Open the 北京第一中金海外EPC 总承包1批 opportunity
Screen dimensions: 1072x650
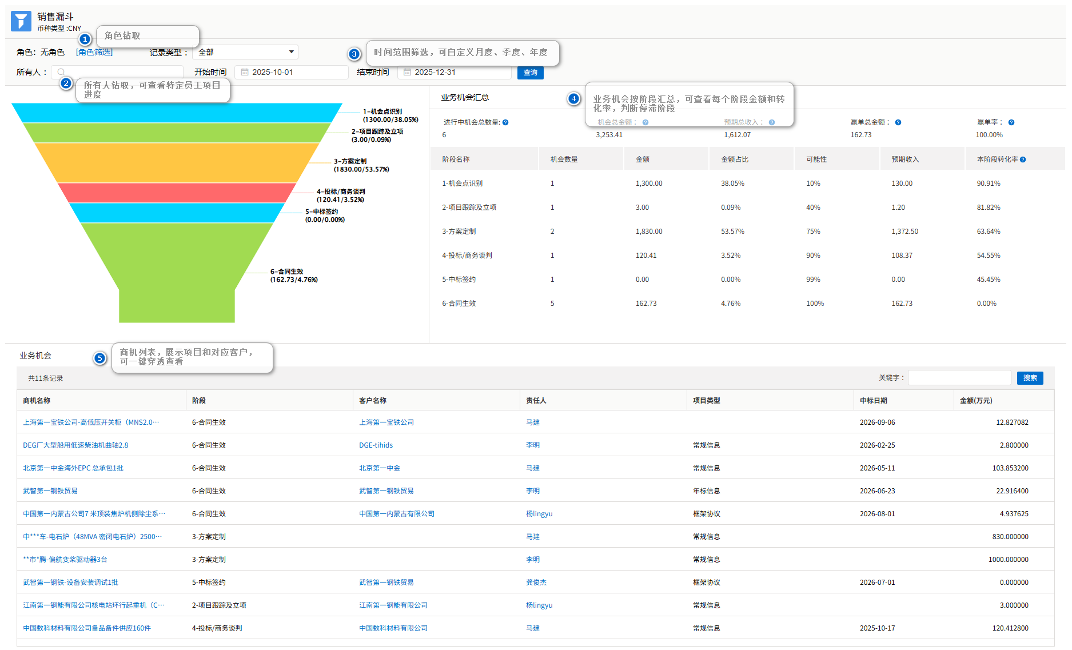click(73, 468)
